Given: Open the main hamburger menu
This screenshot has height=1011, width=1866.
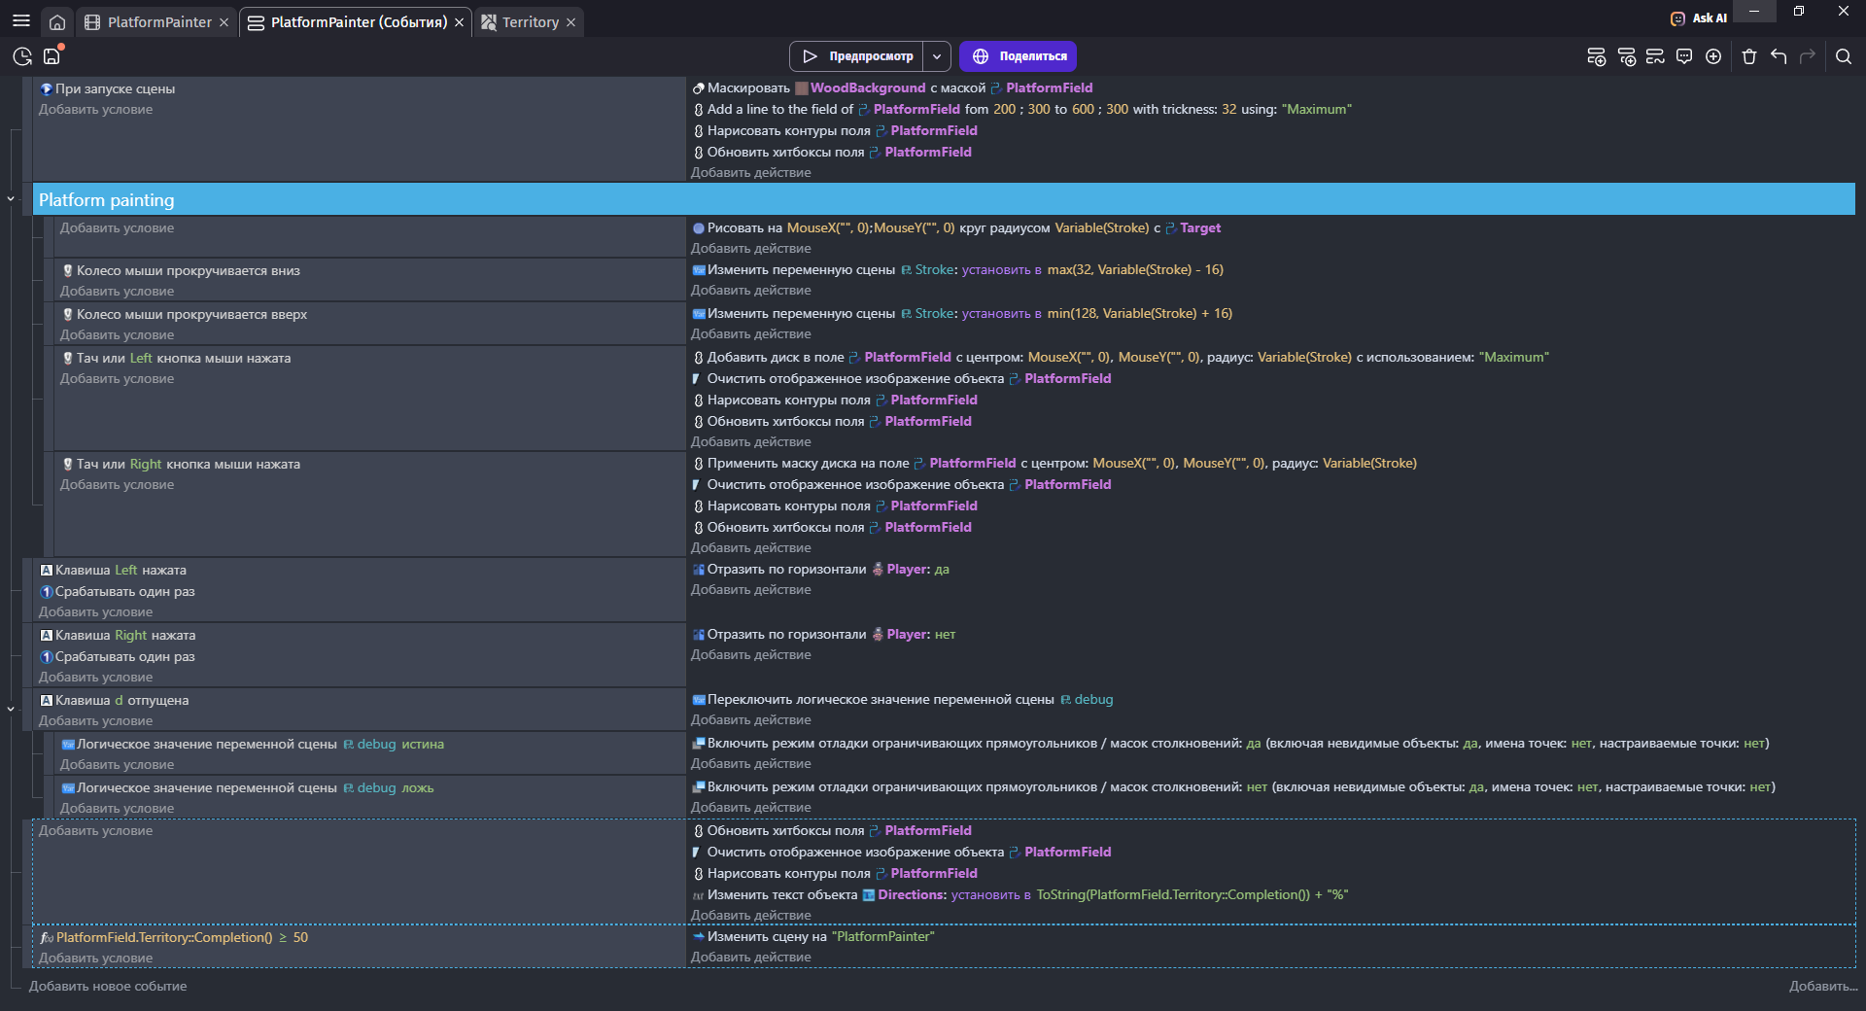Looking at the screenshot, I should [21, 21].
